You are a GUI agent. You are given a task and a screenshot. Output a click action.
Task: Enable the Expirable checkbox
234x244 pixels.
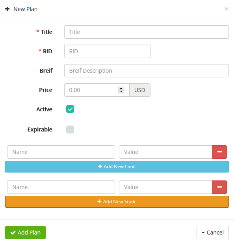click(x=70, y=130)
